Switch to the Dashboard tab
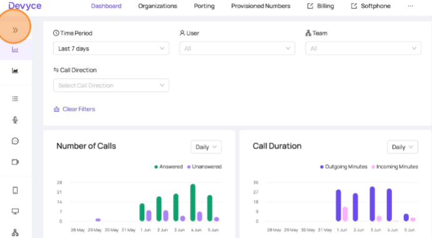 pyautogui.click(x=106, y=6)
